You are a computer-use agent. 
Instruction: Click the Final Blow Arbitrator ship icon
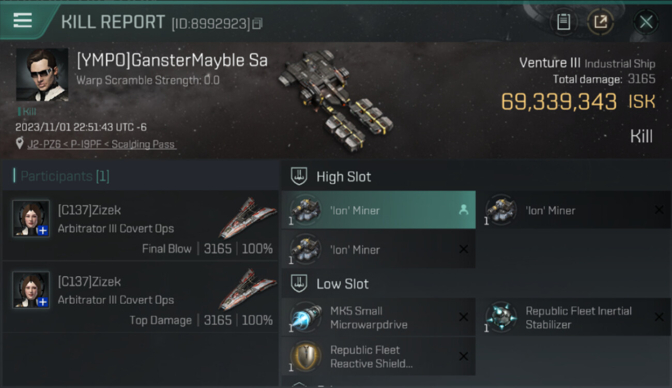pyautogui.click(x=245, y=217)
